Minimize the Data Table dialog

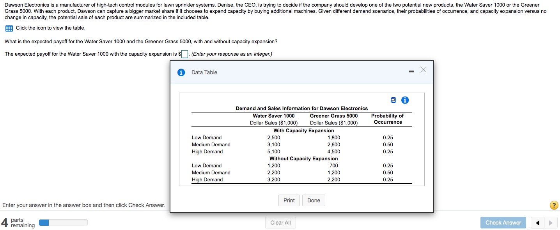[411, 71]
